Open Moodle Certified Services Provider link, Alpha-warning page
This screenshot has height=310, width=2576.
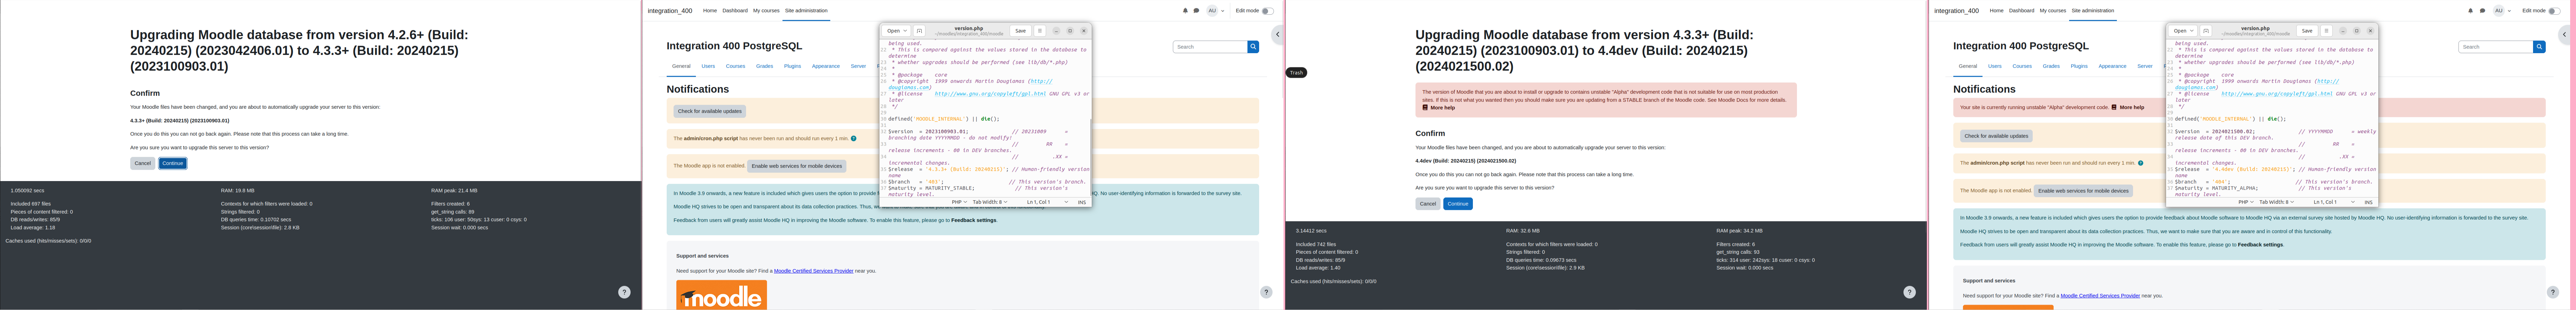click(2100, 296)
